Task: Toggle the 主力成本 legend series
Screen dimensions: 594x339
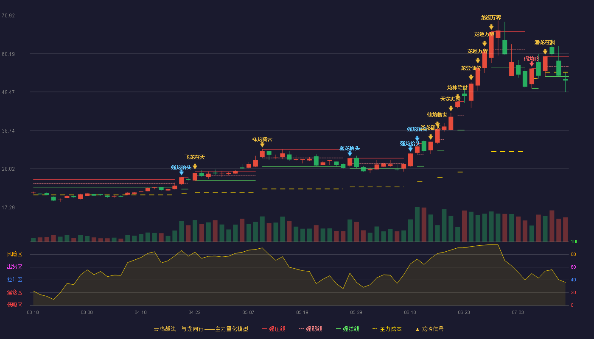Action: tap(387, 329)
